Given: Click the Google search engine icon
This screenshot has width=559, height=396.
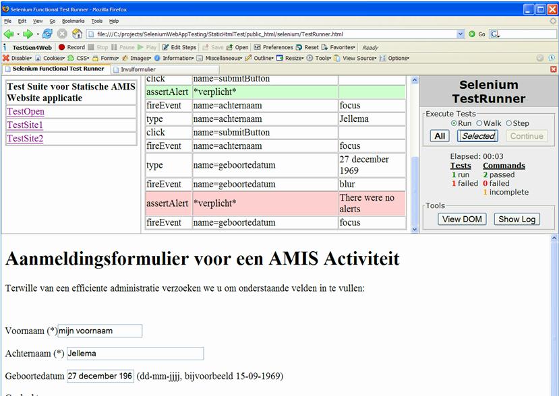Looking at the screenshot, I should [x=495, y=34].
